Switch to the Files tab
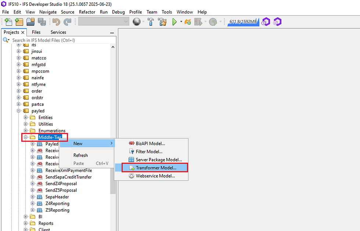Screen dimensions: 360x231 (x=36, y=32)
